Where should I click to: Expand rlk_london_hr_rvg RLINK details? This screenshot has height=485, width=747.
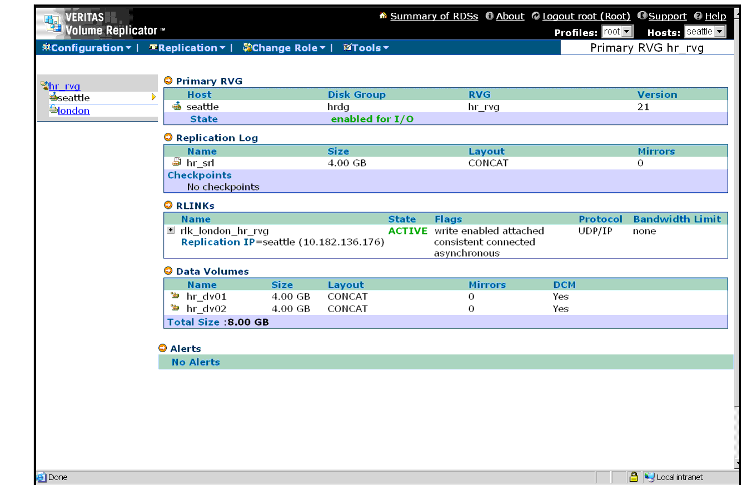coord(171,230)
